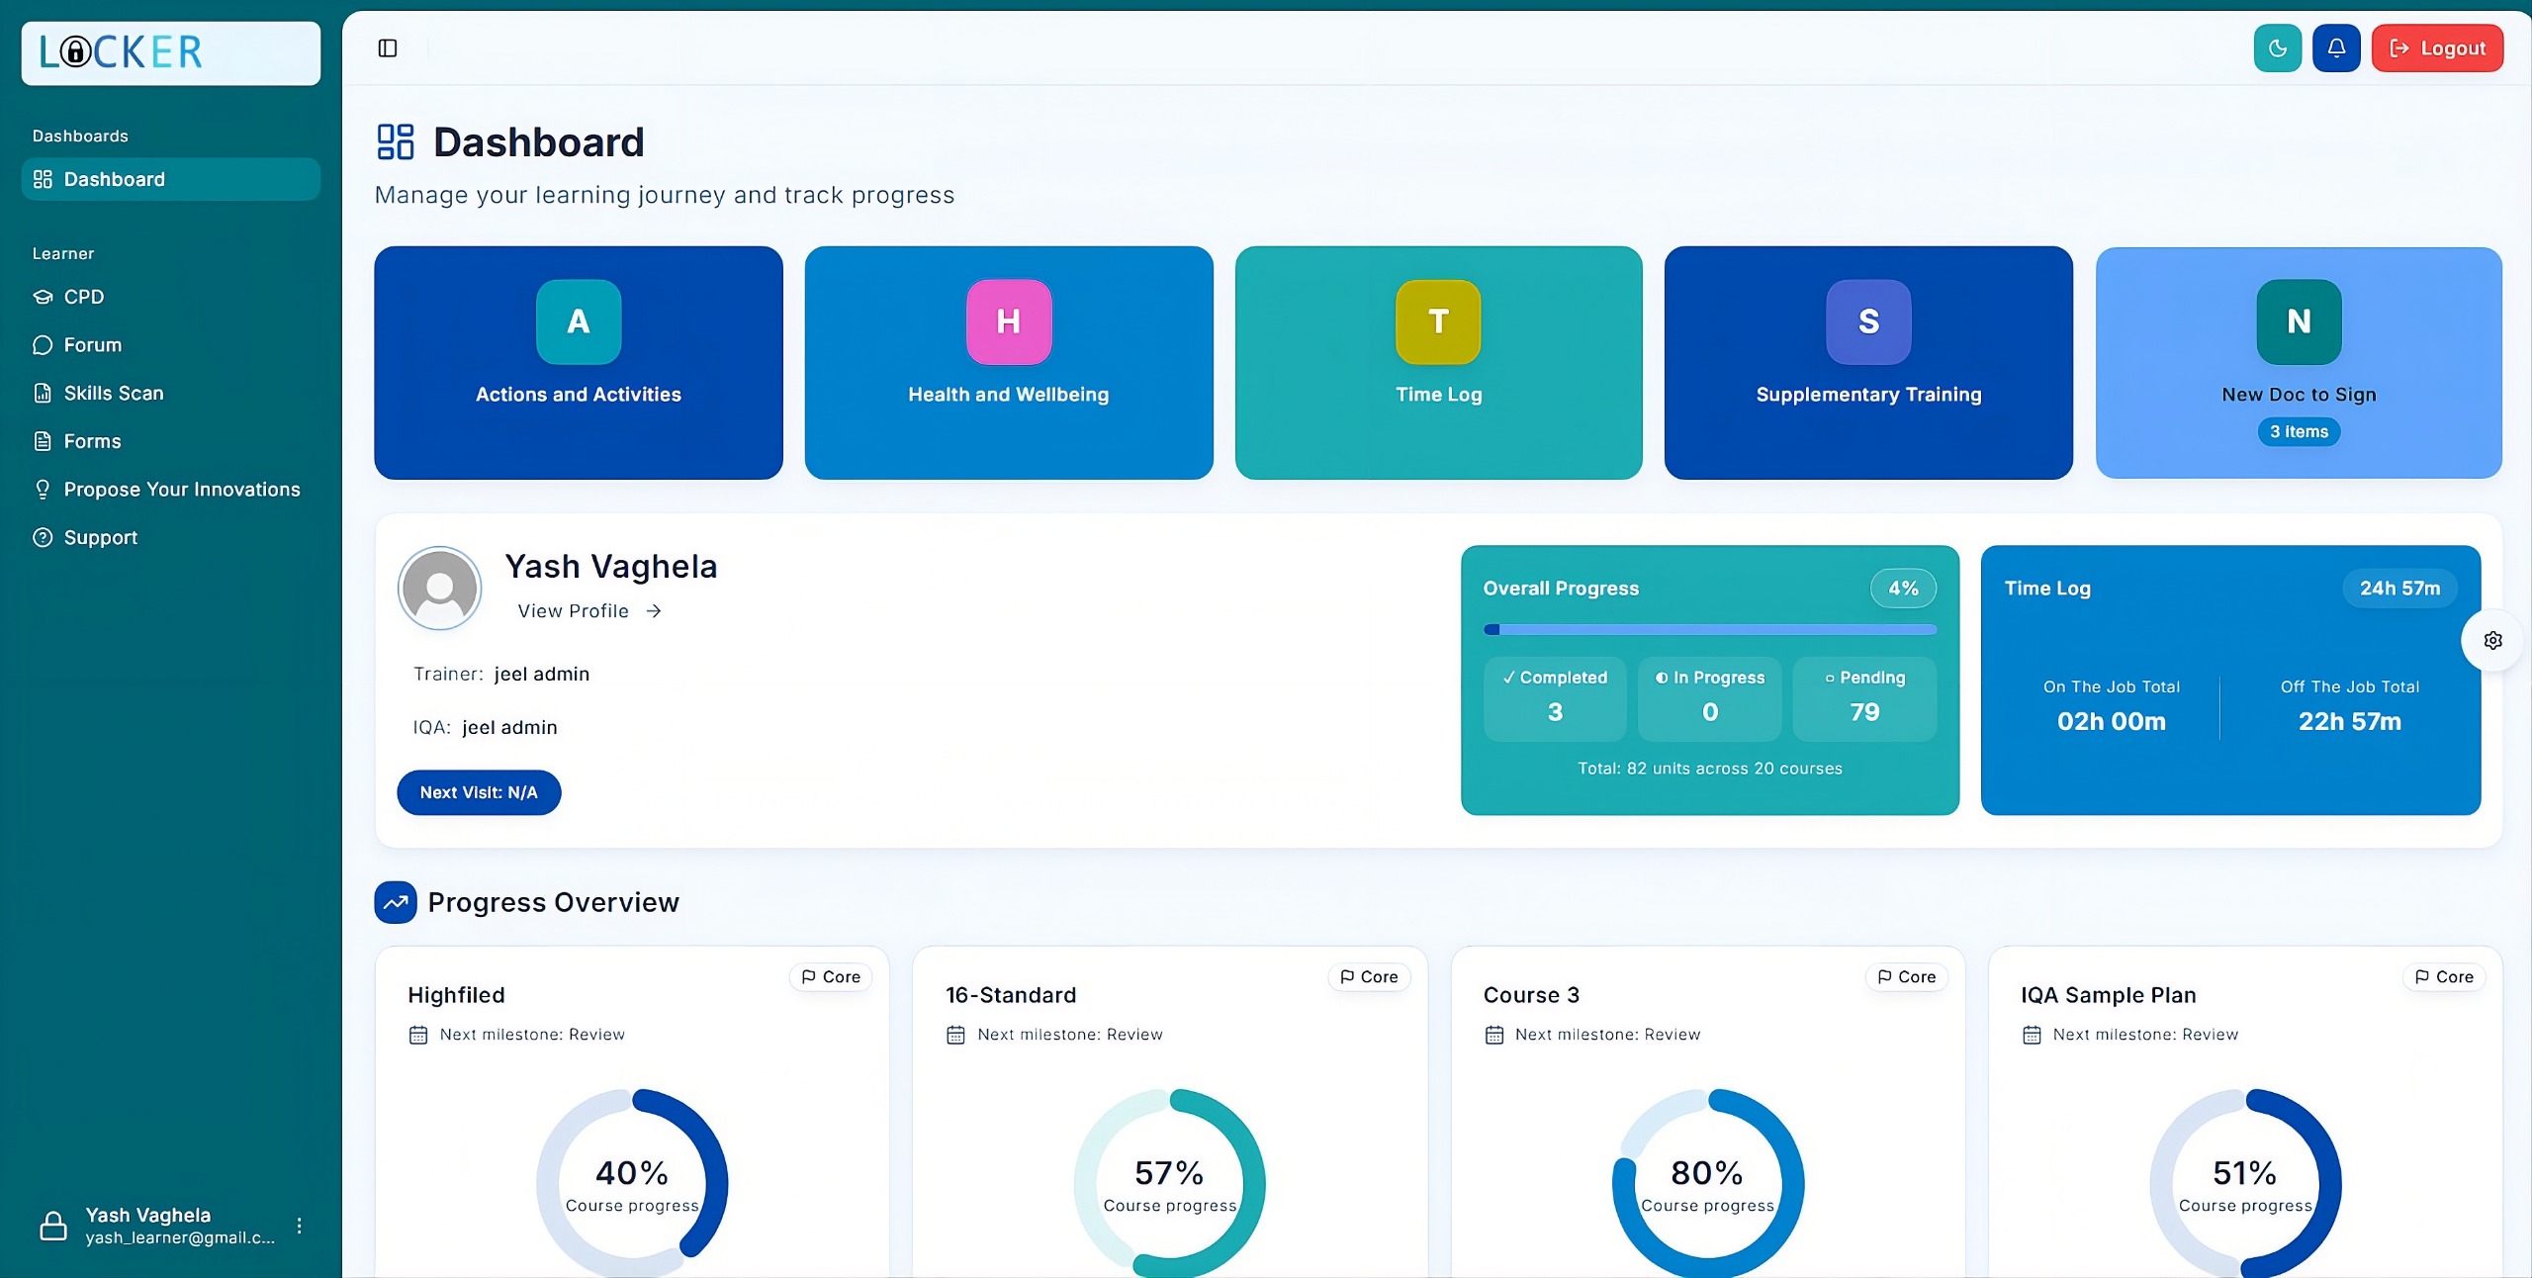The image size is (2532, 1278).
Task: Open notifications bell icon
Action: (x=2336, y=47)
